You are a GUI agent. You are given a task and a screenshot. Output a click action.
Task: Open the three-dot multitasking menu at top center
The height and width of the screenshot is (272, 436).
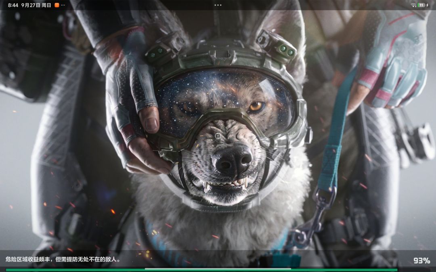click(218, 5)
